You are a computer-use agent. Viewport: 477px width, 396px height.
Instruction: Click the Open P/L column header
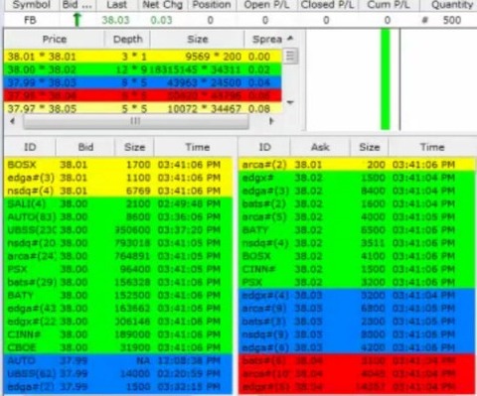[x=267, y=5]
